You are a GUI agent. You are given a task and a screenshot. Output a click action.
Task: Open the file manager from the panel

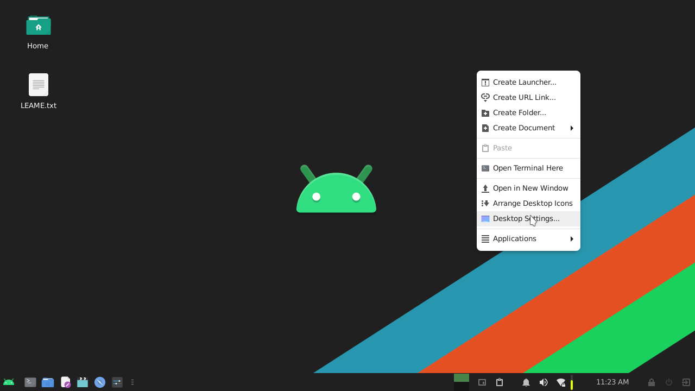(x=48, y=382)
